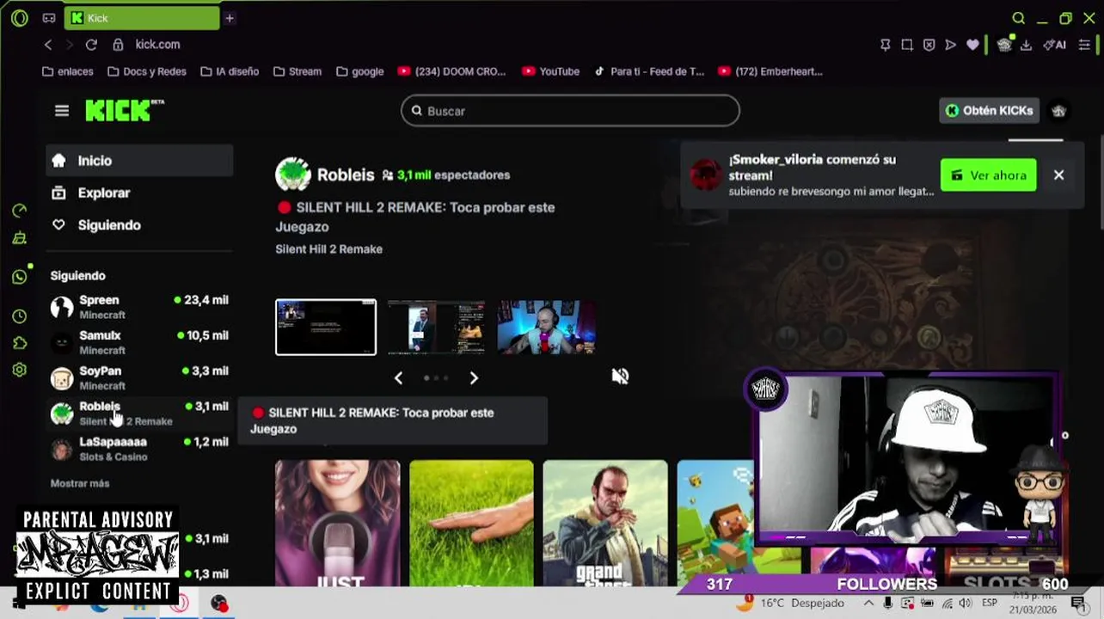Click the KICK logo
This screenshot has height=619, width=1104.
[125, 110]
